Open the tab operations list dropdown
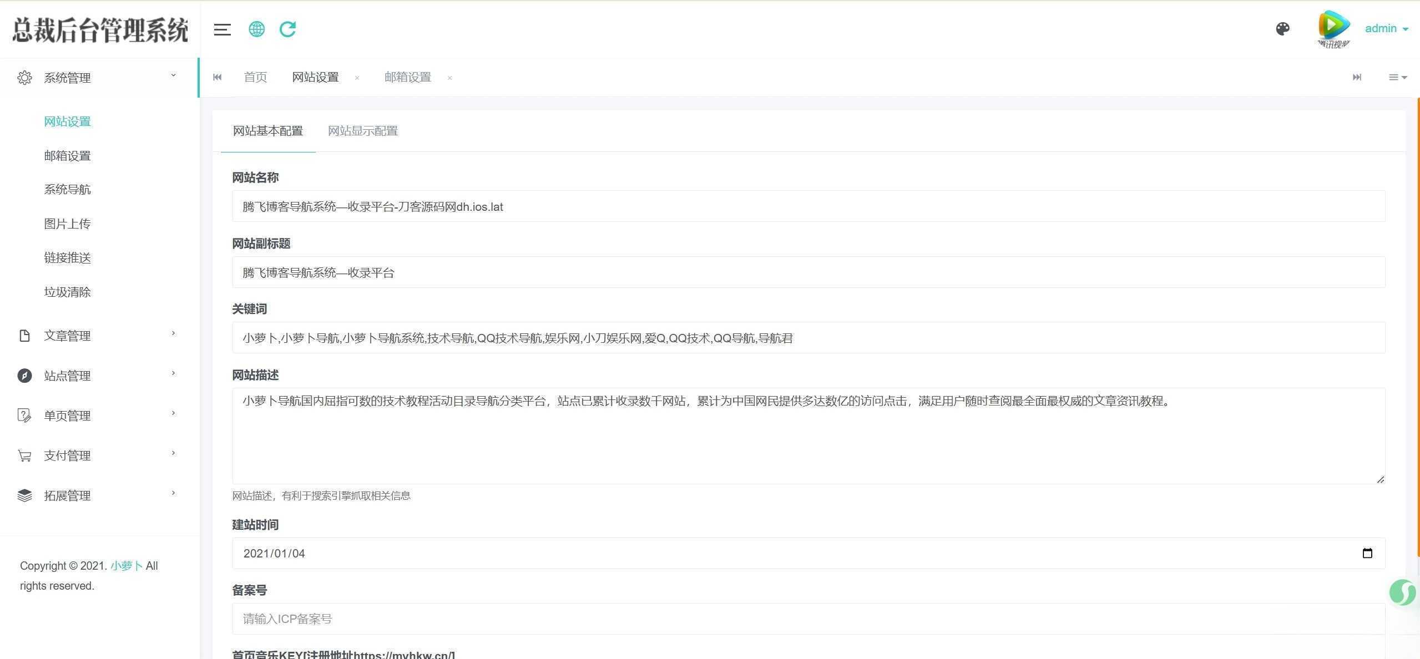1420x659 pixels. coord(1397,77)
